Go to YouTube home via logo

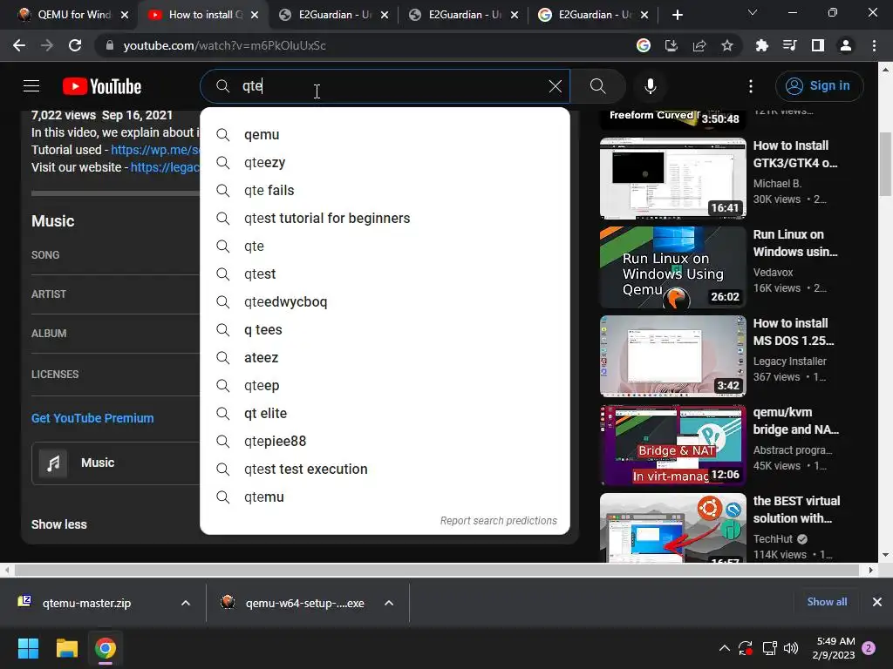[102, 86]
